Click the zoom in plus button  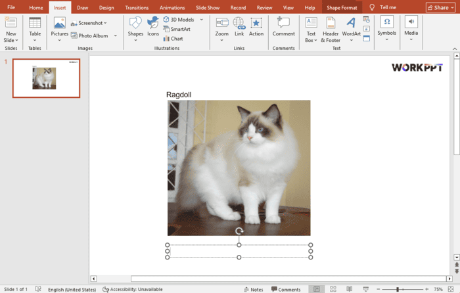point(427,289)
